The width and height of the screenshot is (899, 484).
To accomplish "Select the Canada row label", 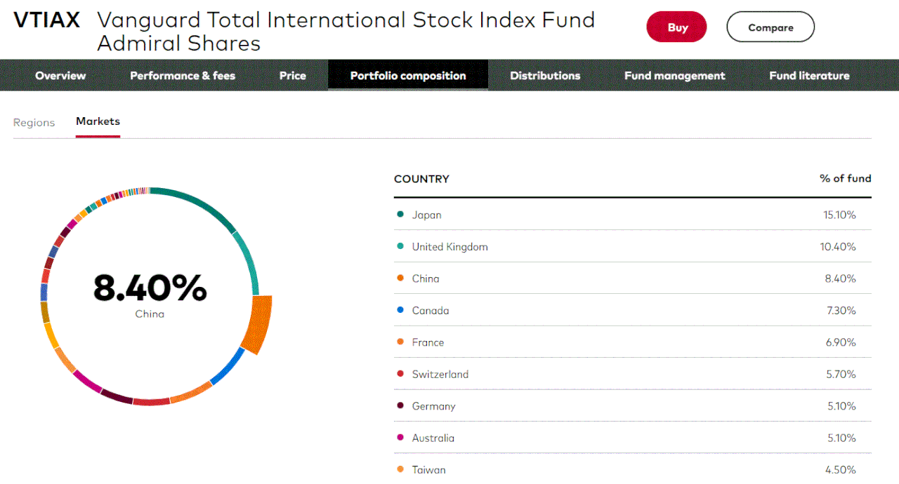I will click(431, 311).
